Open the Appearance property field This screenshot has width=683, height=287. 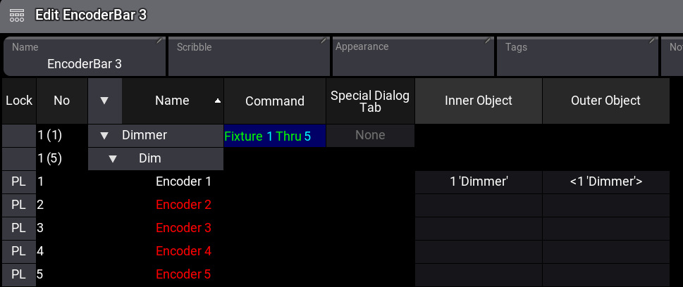tap(412, 56)
